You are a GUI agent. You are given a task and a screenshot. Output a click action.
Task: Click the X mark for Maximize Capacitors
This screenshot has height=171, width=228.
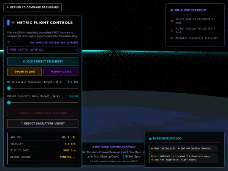(172, 38)
